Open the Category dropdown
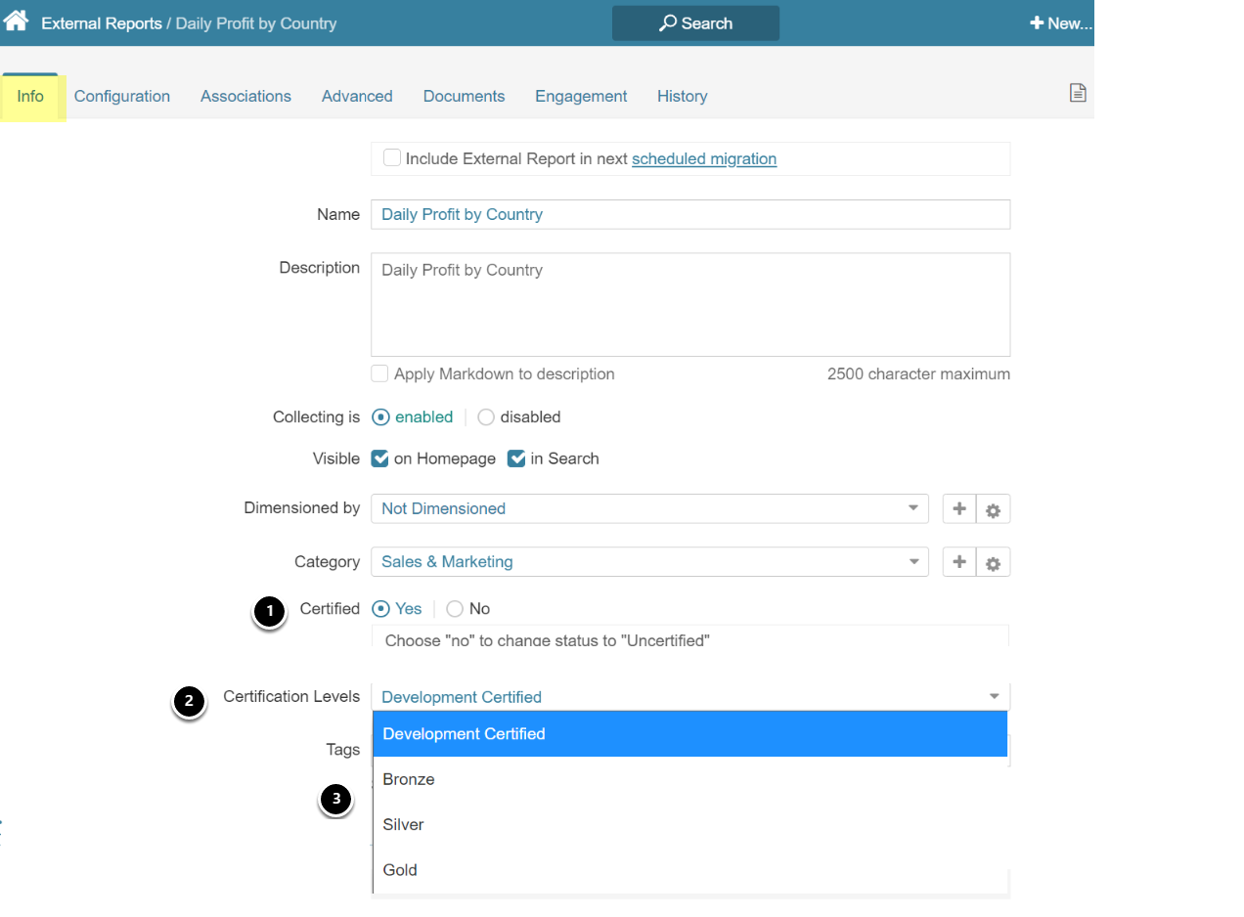This screenshot has height=917, width=1244. [x=649, y=562]
